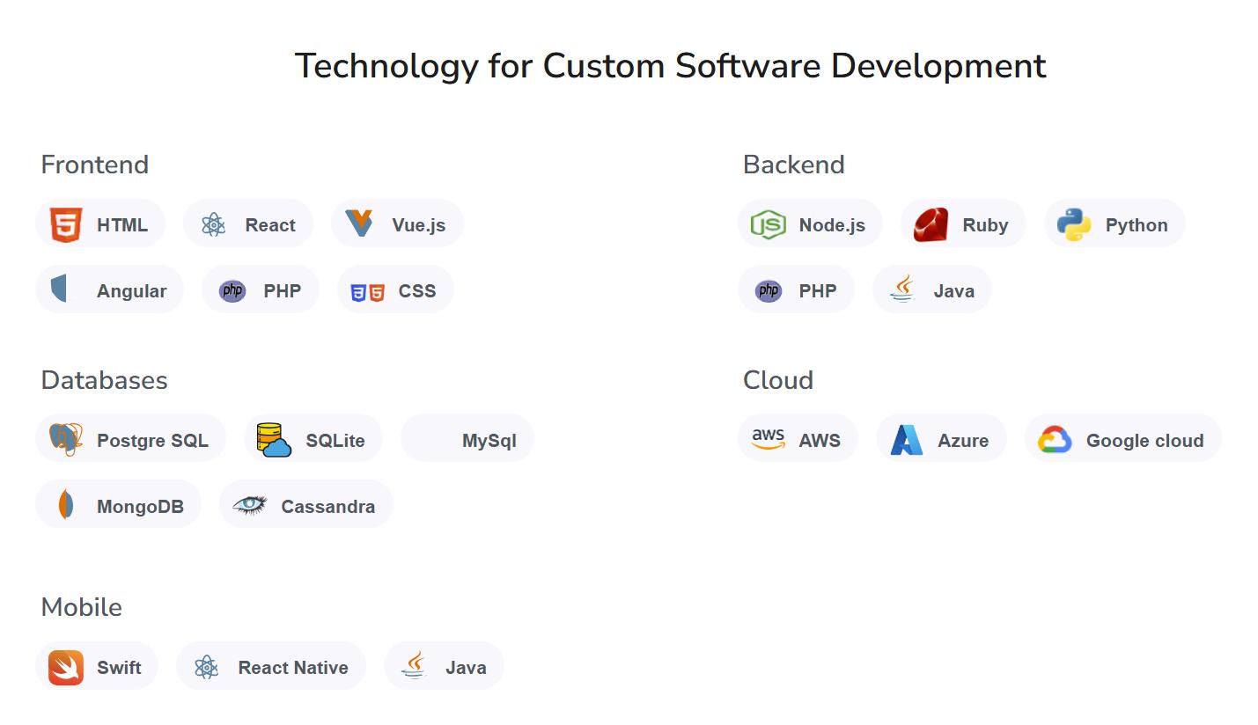Click the red Ruby gem icon
Screen dimensions: 1258x725
931,225
